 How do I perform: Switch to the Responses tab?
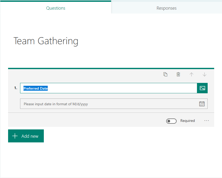tap(166, 8)
